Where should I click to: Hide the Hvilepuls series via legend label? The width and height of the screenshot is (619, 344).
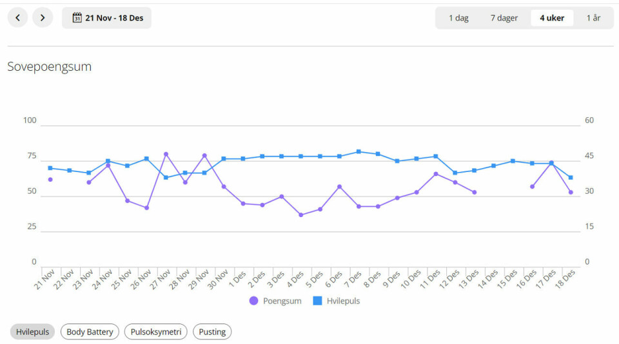point(343,301)
